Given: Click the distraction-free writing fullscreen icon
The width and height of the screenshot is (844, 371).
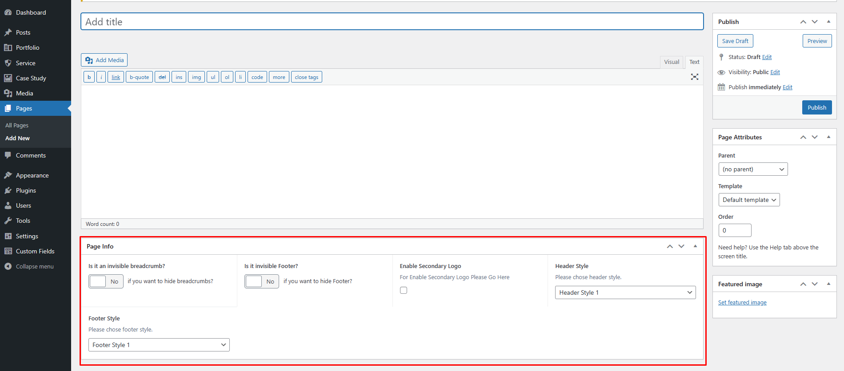Looking at the screenshot, I should (x=694, y=77).
